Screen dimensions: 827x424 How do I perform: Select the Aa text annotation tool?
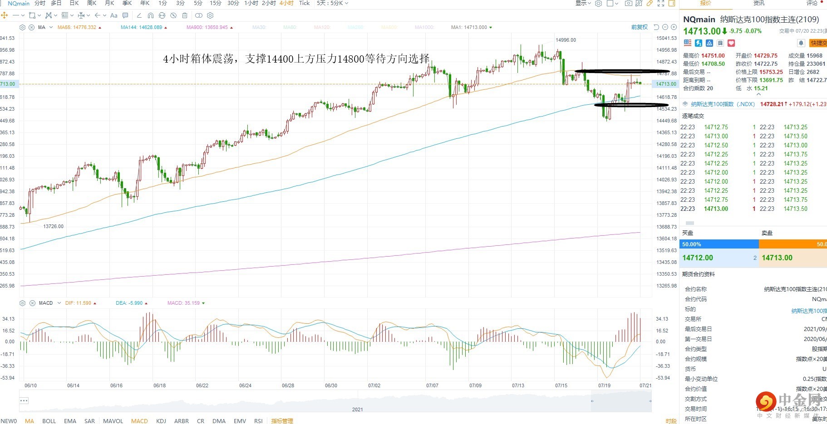point(114,15)
